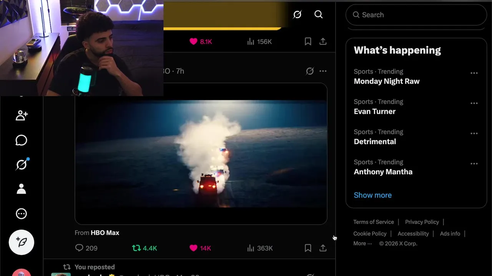Bookmark the post with 8.1K likes
This screenshot has height=276, width=492.
click(x=308, y=41)
